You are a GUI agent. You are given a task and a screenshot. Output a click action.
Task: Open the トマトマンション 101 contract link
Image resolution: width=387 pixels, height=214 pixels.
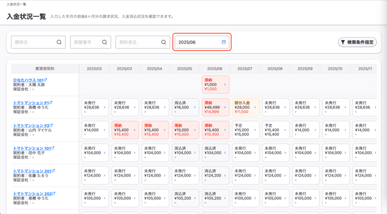[32, 148]
